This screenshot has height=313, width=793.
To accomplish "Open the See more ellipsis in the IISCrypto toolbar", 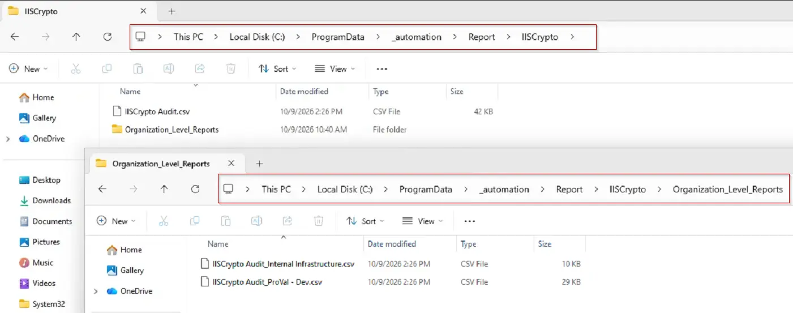I will [382, 69].
